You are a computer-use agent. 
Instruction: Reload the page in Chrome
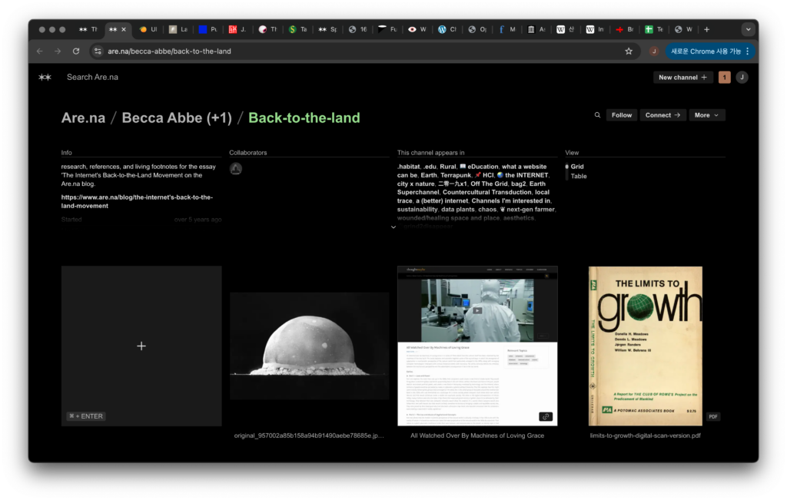tap(76, 51)
